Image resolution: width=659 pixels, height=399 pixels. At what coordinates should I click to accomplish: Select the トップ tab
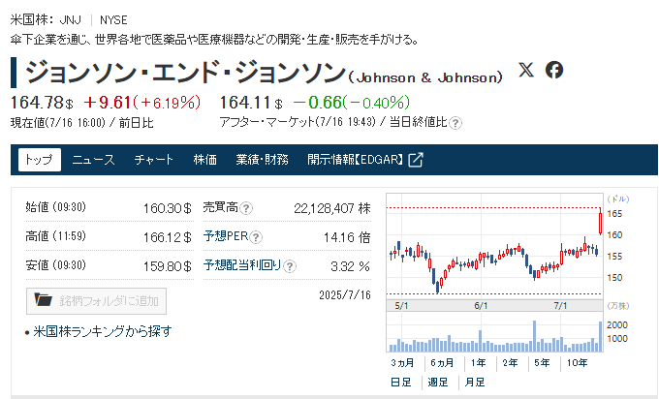40,160
